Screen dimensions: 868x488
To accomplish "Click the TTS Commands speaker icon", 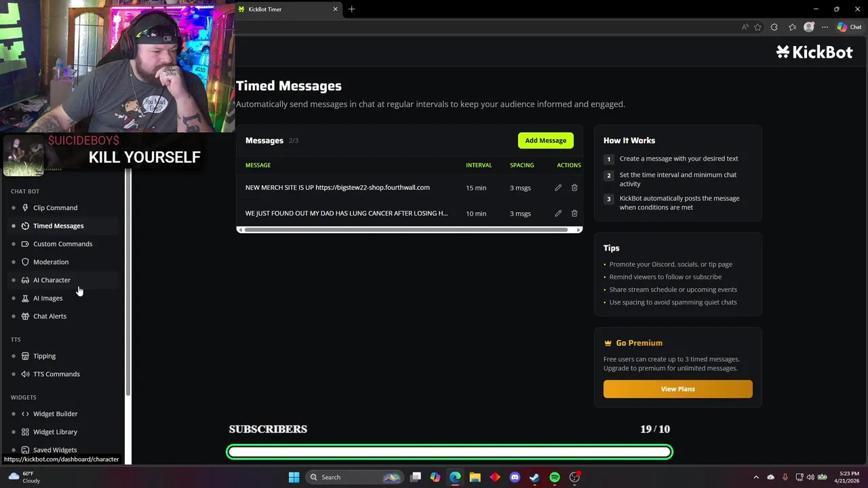I will point(25,374).
